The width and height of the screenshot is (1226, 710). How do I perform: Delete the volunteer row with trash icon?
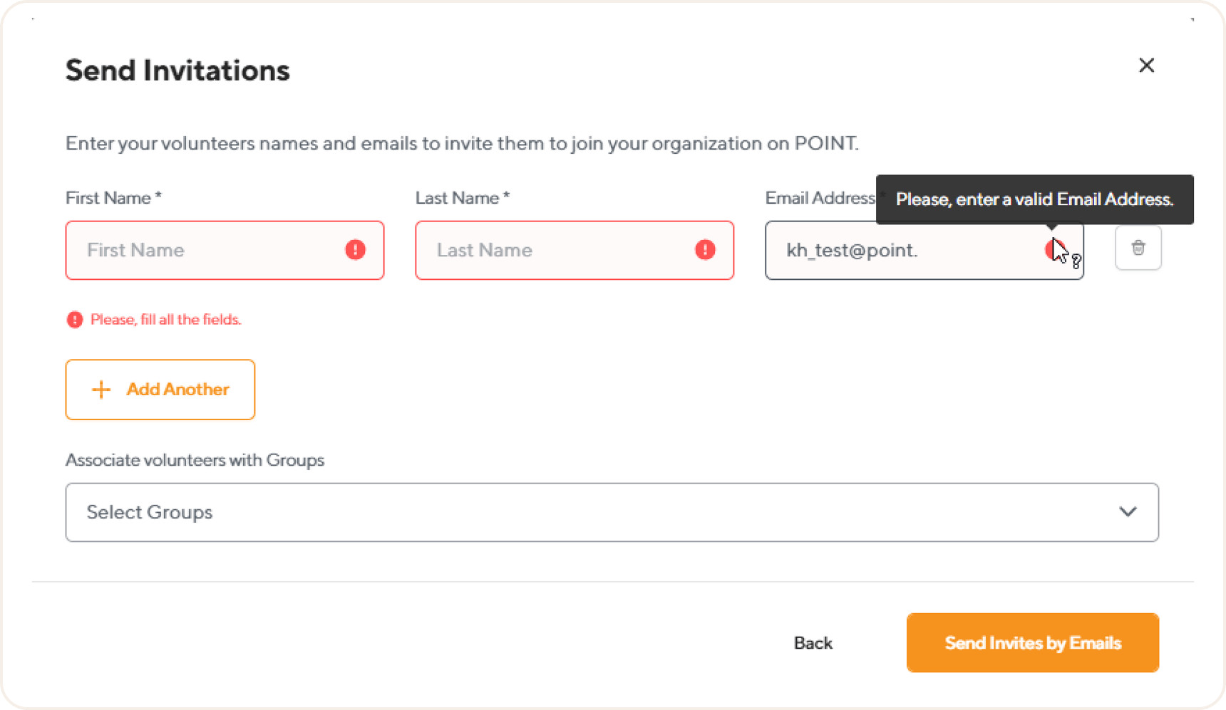point(1138,248)
